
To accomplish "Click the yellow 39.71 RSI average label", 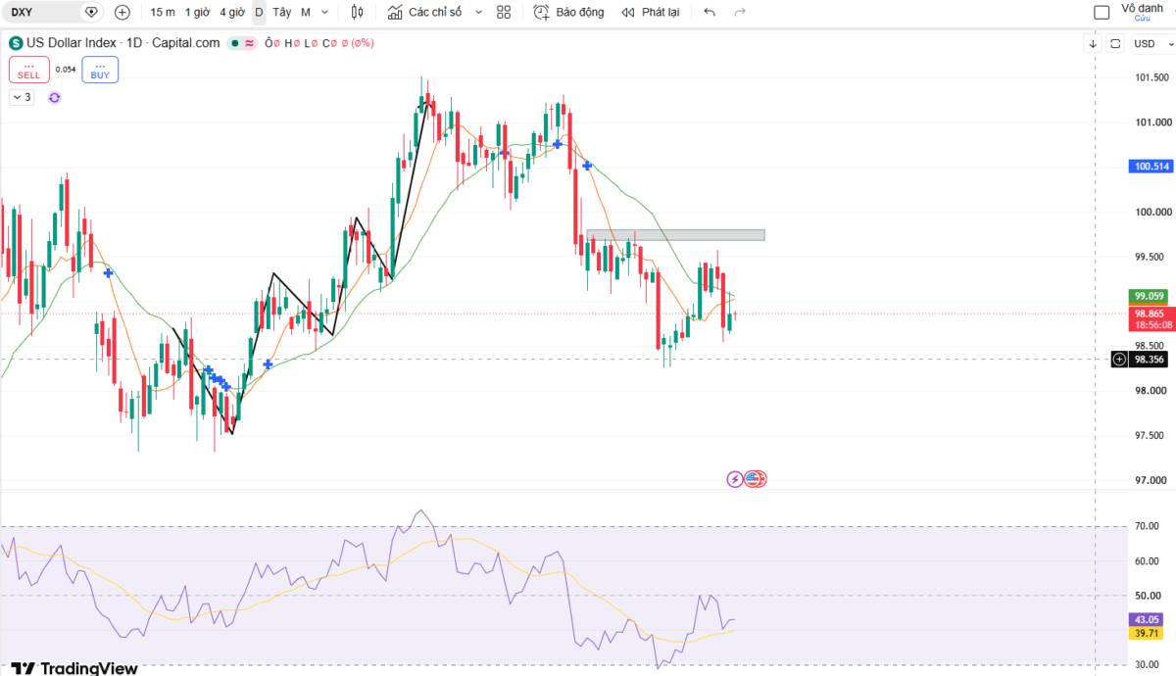I will coord(1147,634).
